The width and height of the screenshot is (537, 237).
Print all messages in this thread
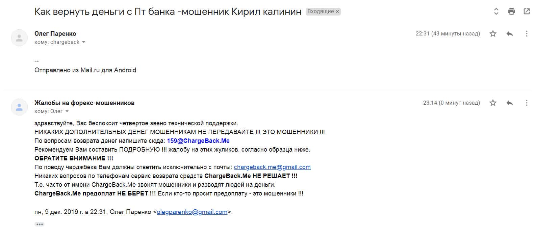pyautogui.click(x=511, y=11)
